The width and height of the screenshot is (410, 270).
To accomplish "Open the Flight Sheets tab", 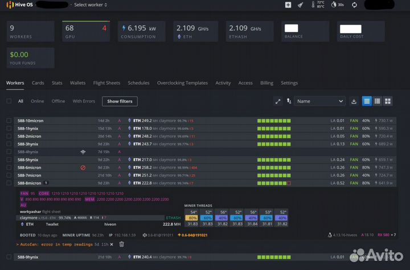I will [x=106, y=83].
